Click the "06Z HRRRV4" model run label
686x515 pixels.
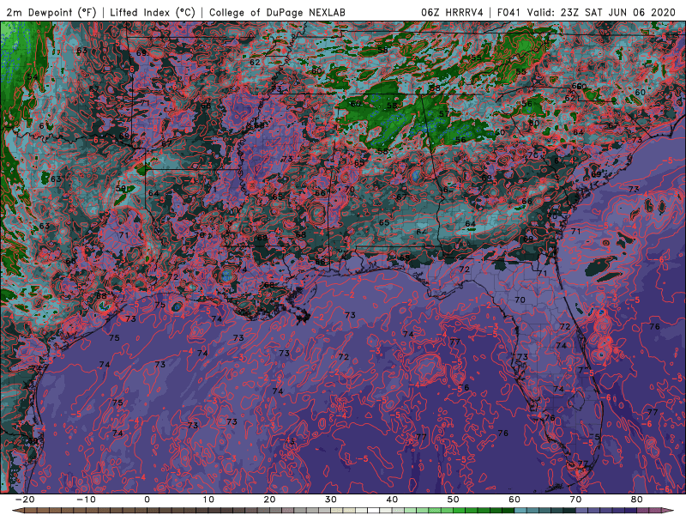[452, 12]
